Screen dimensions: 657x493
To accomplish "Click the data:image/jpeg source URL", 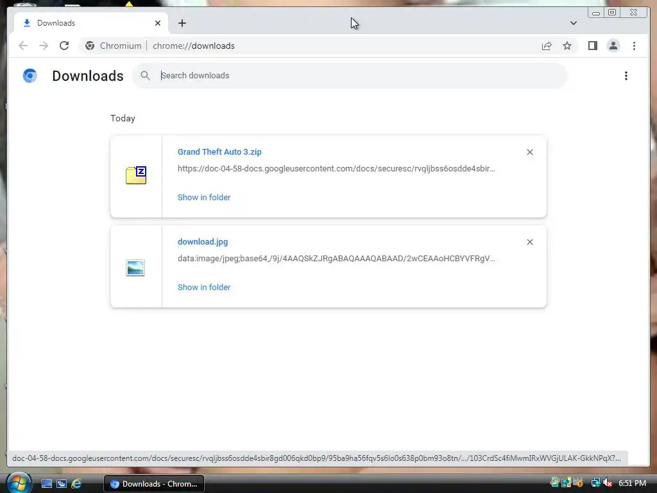I will pos(336,258).
